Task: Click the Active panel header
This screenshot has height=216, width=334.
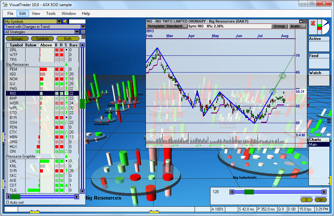Action: click(x=319, y=38)
